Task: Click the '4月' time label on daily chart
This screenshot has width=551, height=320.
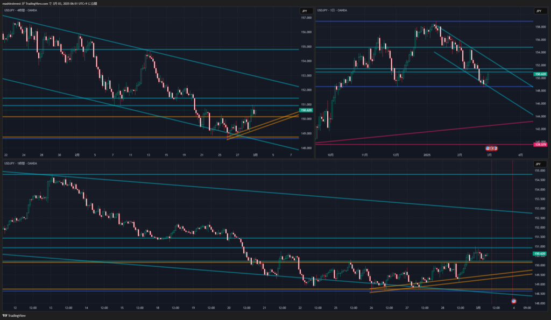Action: tap(520, 155)
